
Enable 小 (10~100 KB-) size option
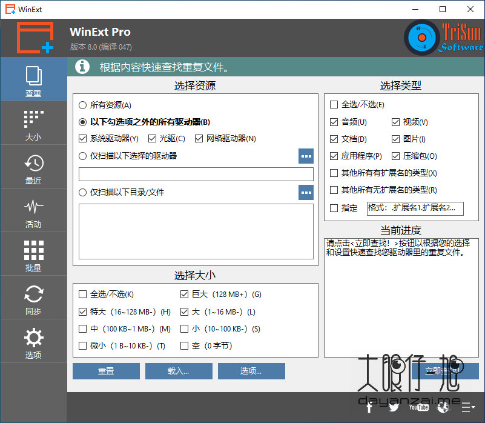[x=220, y=328]
